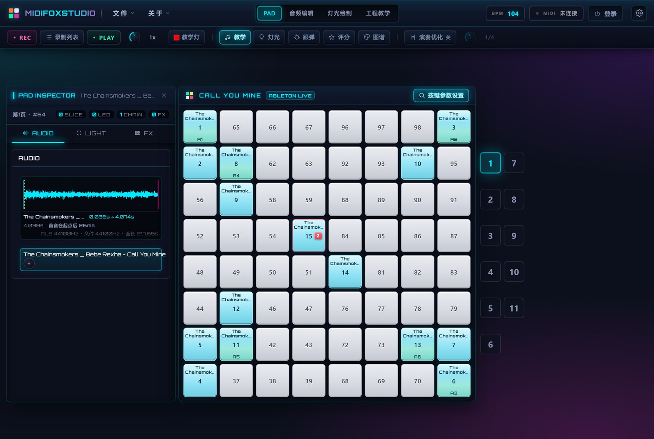The height and width of the screenshot is (439, 654).
Task: Toggle the 图谱 chart mode
Action: pos(374,38)
